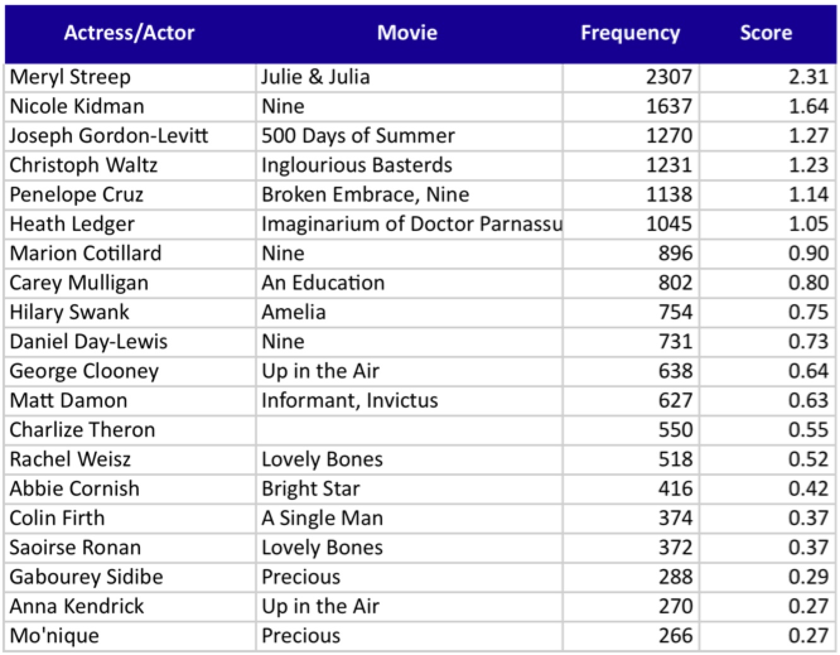Click the frequency value 731
The image size is (840, 655).
click(x=675, y=341)
